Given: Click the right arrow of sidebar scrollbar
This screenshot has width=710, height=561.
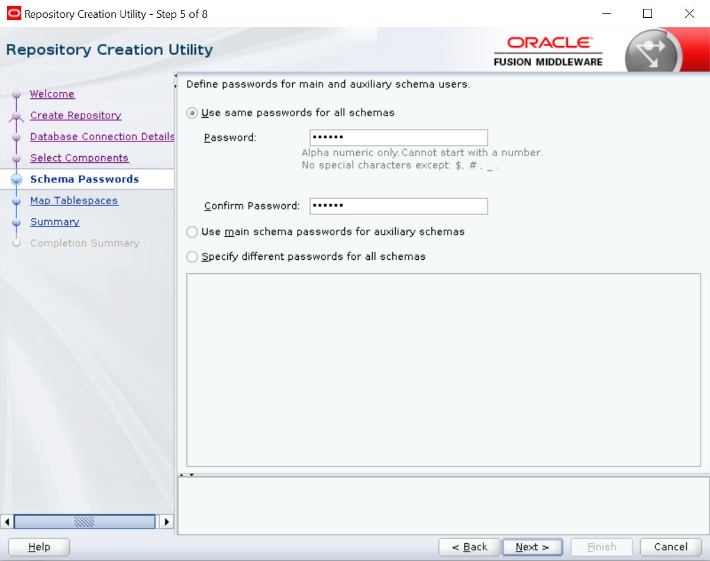Looking at the screenshot, I should (166, 521).
